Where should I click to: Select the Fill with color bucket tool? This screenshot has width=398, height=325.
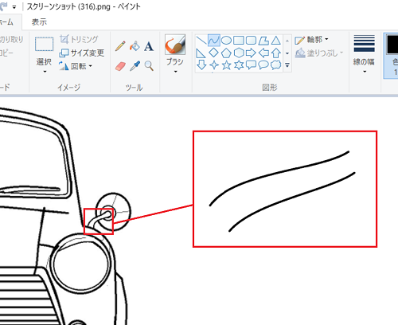[x=135, y=46]
